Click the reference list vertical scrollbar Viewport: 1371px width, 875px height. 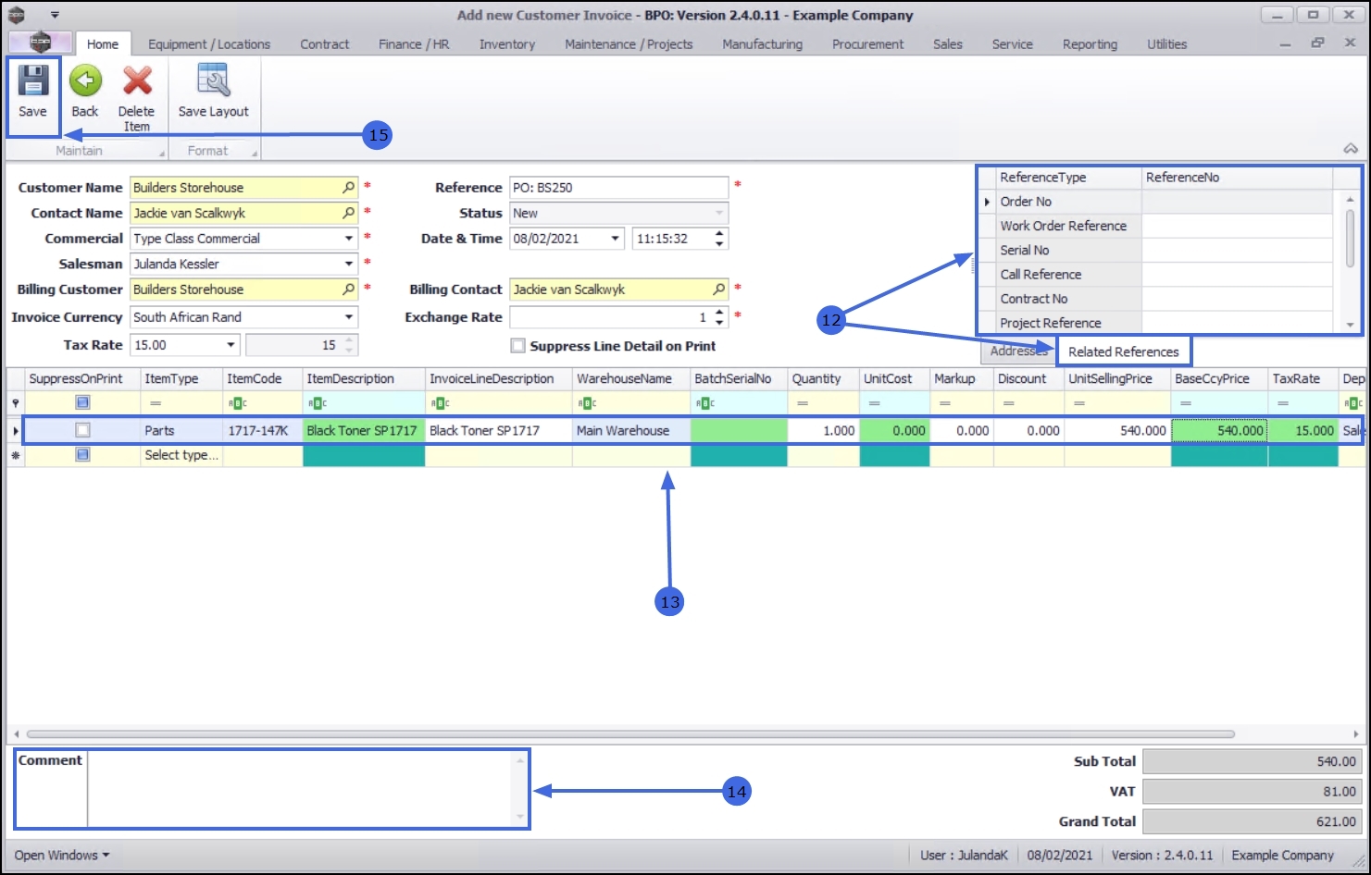click(1350, 239)
